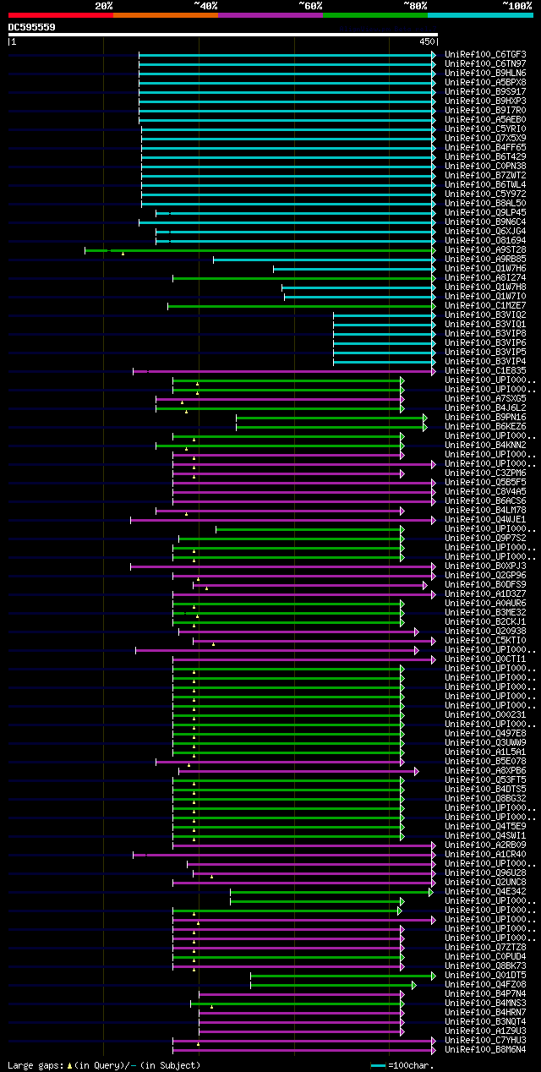Select hit label UniRef100_A8XPB6

pyautogui.click(x=485, y=771)
